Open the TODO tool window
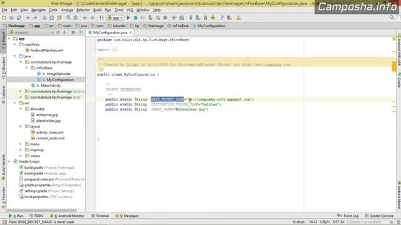The height and width of the screenshot is (225, 401). coord(36,216)
